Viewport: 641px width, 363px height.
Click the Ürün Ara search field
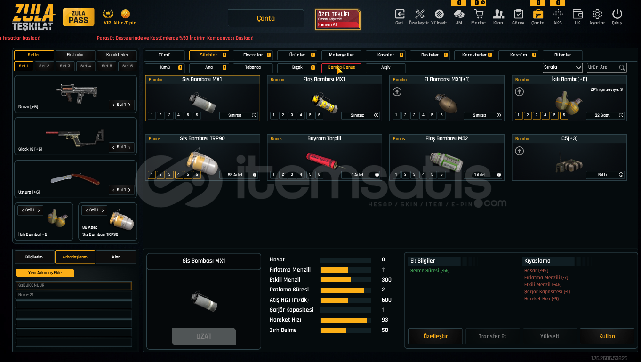point(607,67)
